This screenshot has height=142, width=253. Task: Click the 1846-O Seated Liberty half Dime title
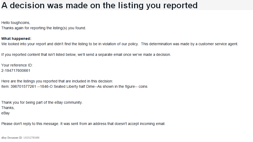[x=67, y=86]
